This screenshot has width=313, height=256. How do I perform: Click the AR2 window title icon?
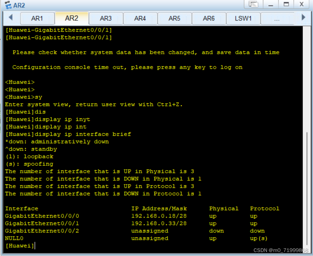[x=8, y=5]
